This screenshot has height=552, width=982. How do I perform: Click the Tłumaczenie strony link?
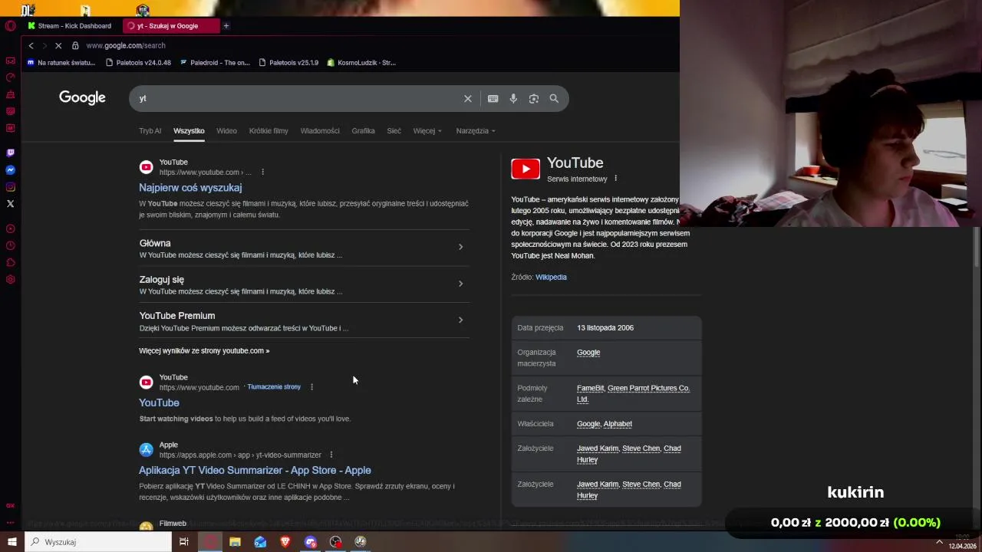tap(274, 387)
